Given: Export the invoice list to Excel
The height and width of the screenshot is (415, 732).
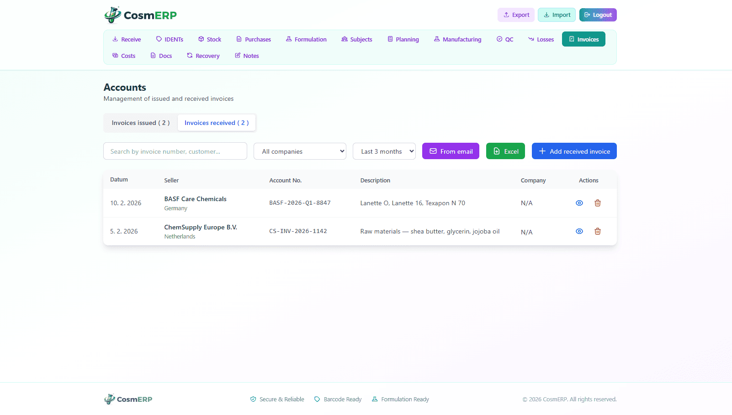Looking at the screenshot, I should [505, 151].
